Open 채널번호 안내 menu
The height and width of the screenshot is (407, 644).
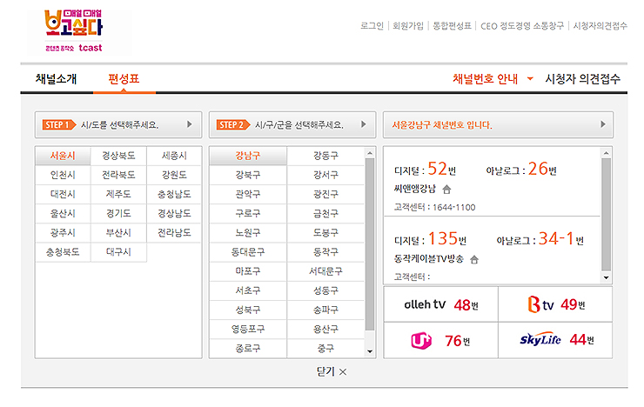click(x=485, y=79)
